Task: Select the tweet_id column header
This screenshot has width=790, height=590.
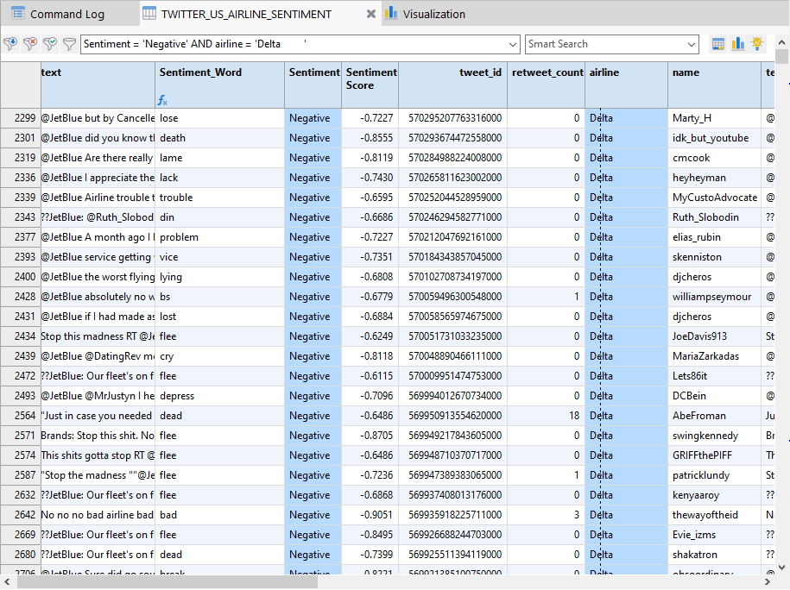Action: pyautogui.click(x=452, y=85)
